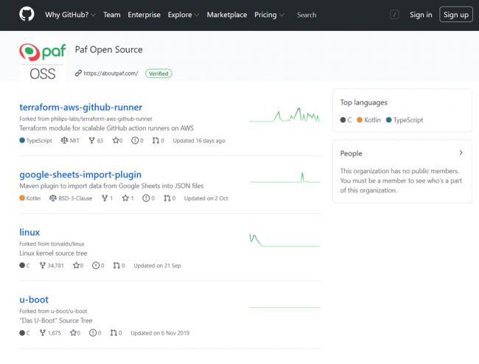Click the 'Updated on 6 Nov 2019' text
Image resolution: width=479 pixels, height=364 pixels.
pos(160,333)
